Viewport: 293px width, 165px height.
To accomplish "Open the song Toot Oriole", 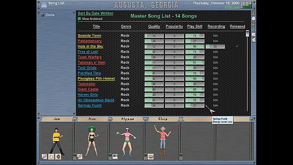I will (x=87, y=68).
